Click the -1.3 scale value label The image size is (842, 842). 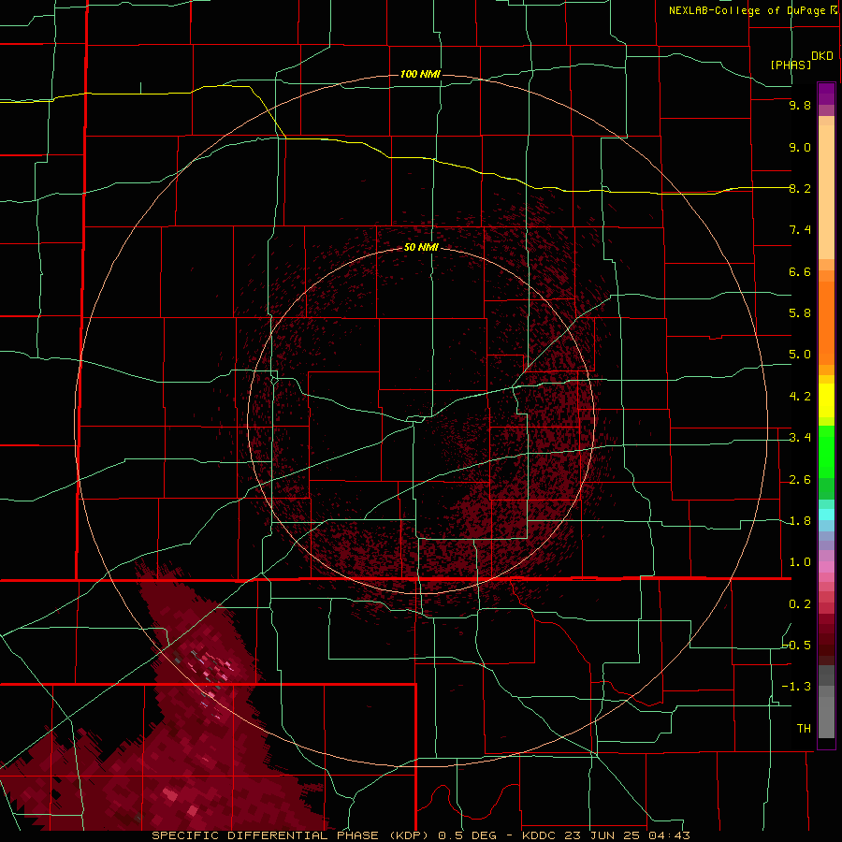click(x=797, y=687)
